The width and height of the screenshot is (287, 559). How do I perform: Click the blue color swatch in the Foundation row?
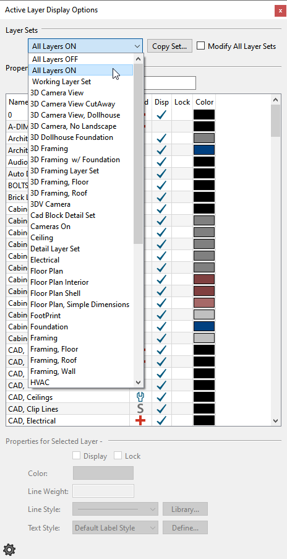[204, 327]
